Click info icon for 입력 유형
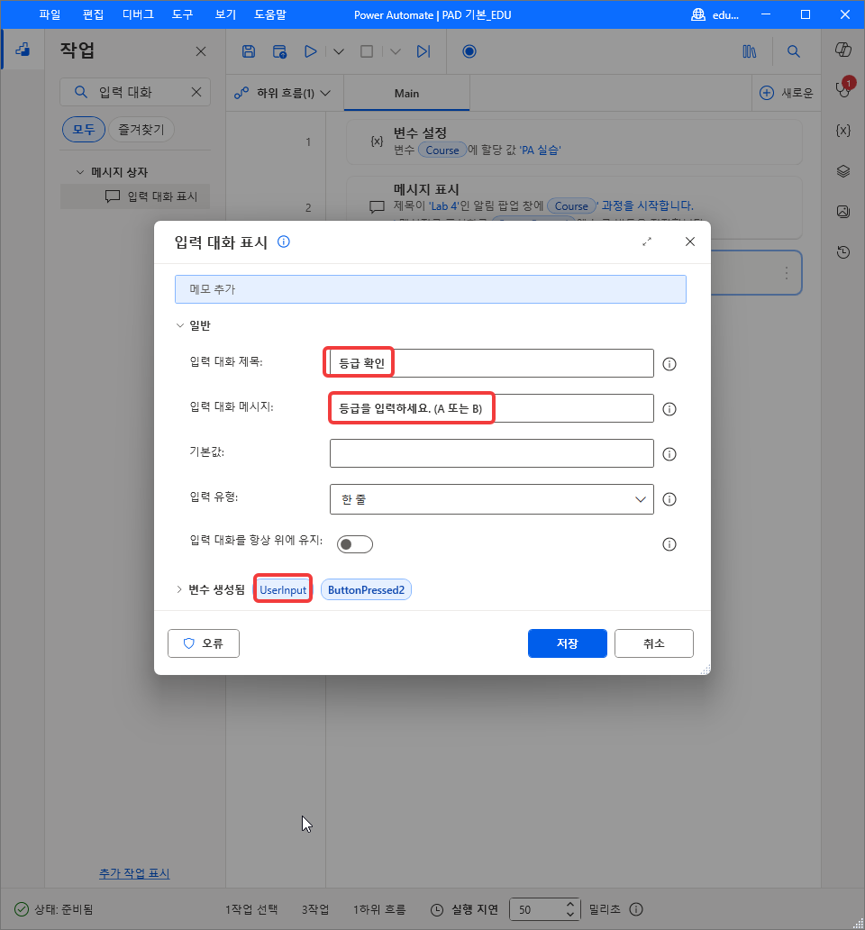This screenshot has width=865, height=930. click(669, 499)
